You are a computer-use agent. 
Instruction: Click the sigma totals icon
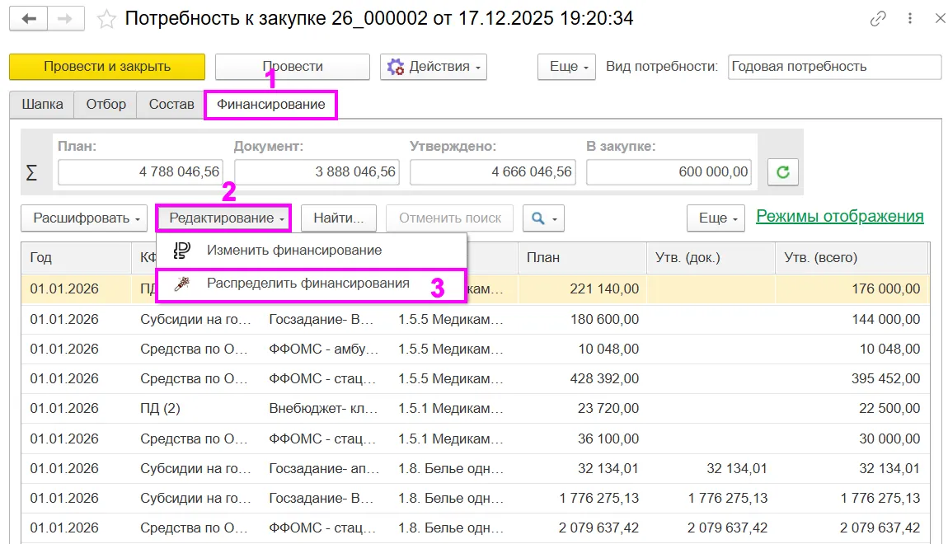tap(32, 172)
